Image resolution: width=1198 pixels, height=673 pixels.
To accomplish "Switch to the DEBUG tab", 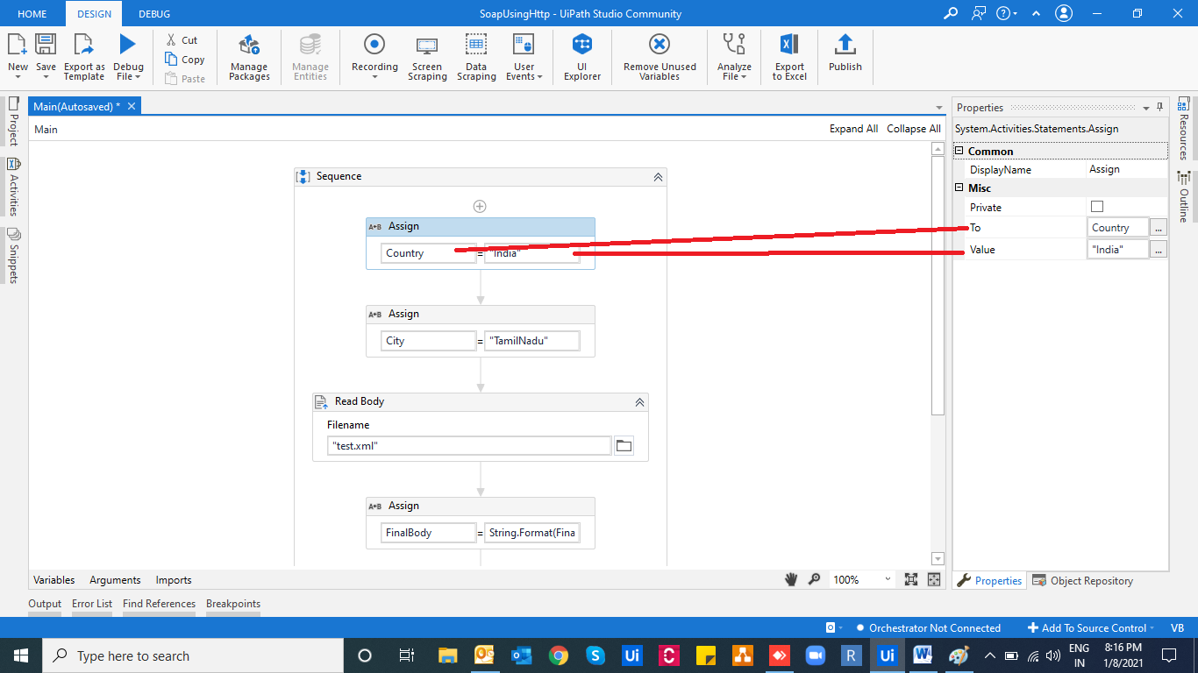I will click(x=154, y=14).
